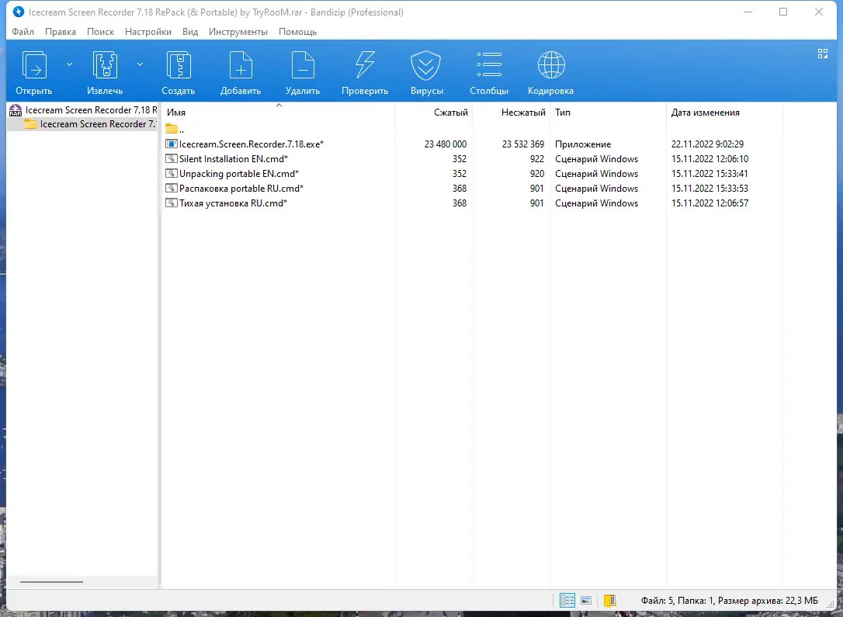Click the Удалить file icon
This screenshot has height=617, width=843.
[303, 65]
